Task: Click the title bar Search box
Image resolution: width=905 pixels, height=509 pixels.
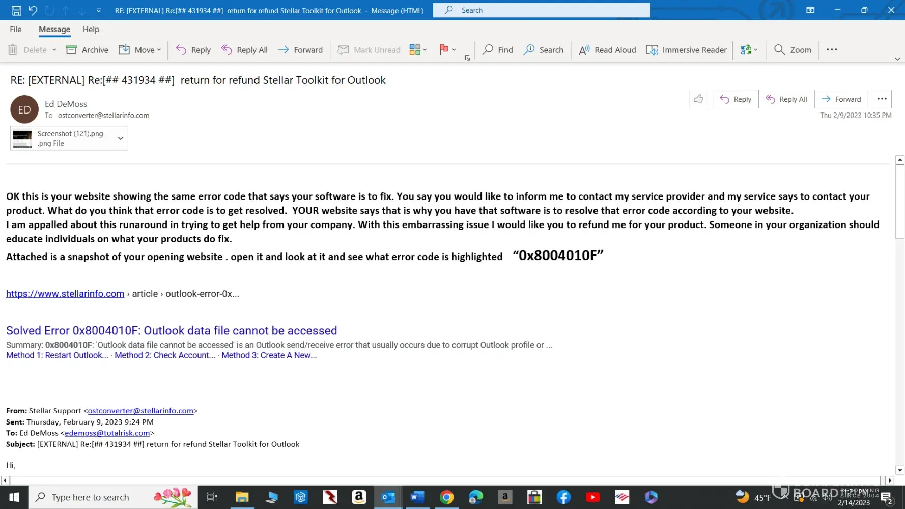Action: pyautogui.click(x=541, y=10)
